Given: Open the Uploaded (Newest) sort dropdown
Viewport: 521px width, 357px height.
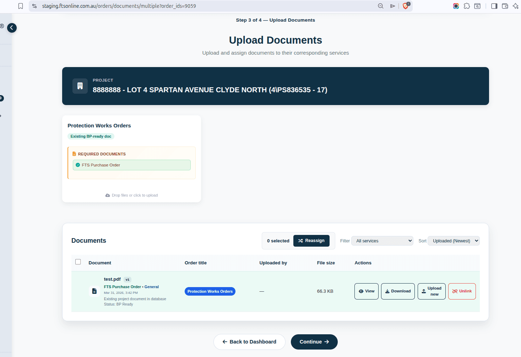Looking at the screenshot, I should [454, 241].
